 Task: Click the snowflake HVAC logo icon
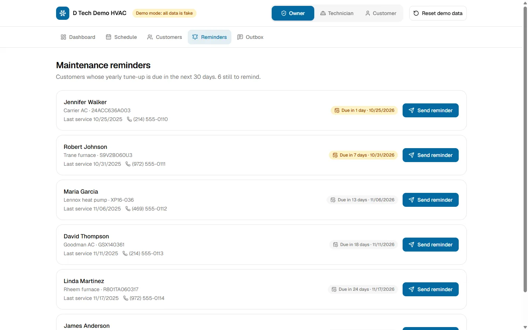(x=63, y=13)
